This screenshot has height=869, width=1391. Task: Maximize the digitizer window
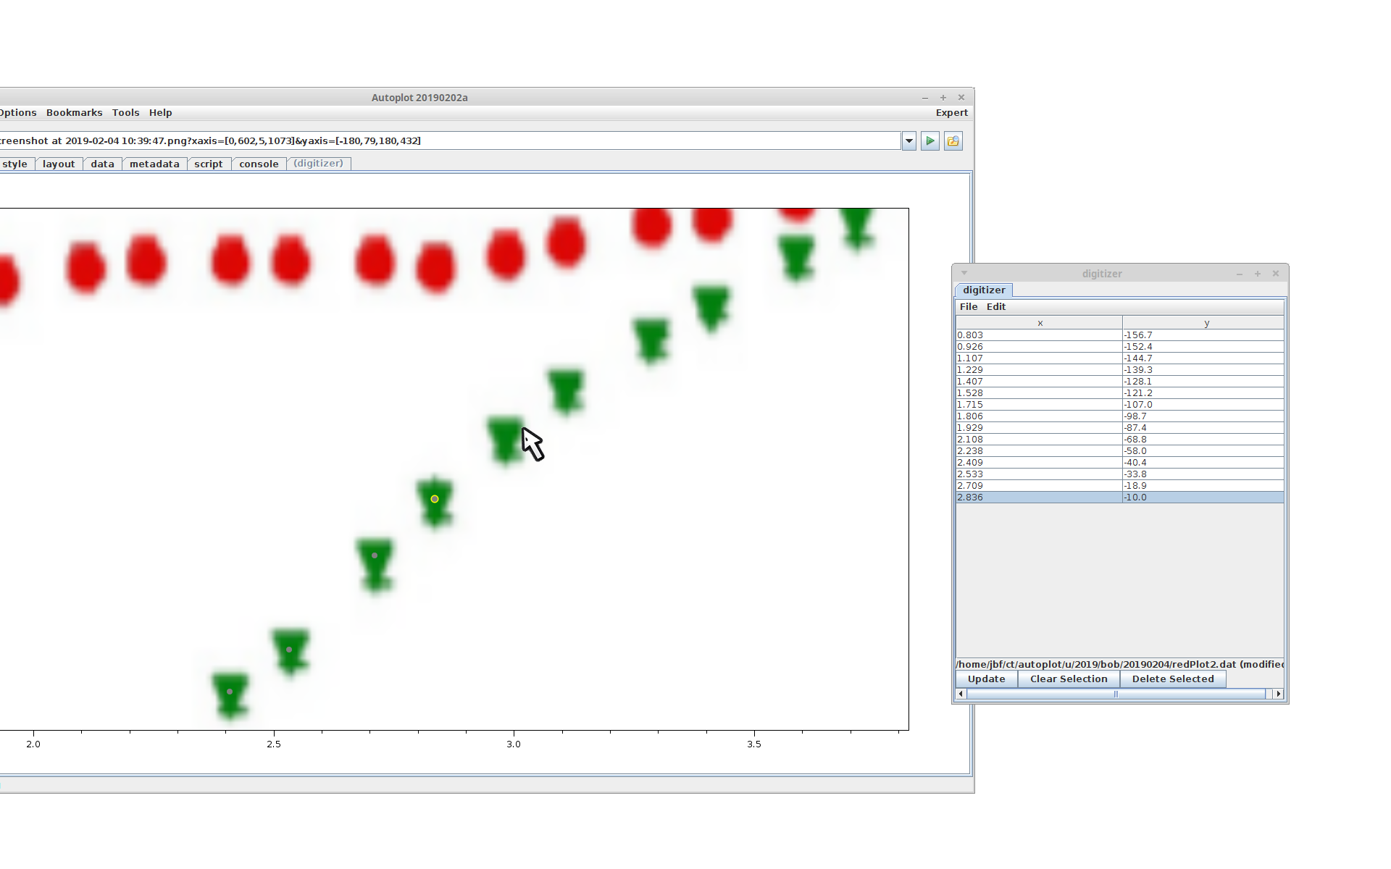point(1258,274)
